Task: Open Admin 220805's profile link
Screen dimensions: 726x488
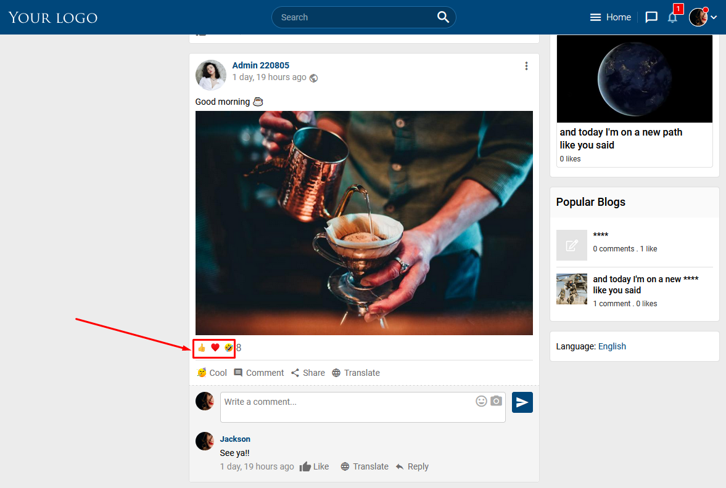Action: click(261, 65)
